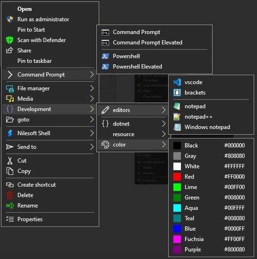Click the brackets editor icon

[x=177, y=93]
